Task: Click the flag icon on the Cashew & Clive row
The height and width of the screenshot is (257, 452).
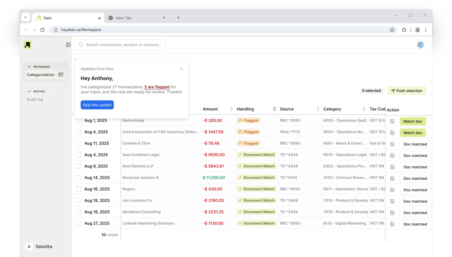Action: point(241,143)
